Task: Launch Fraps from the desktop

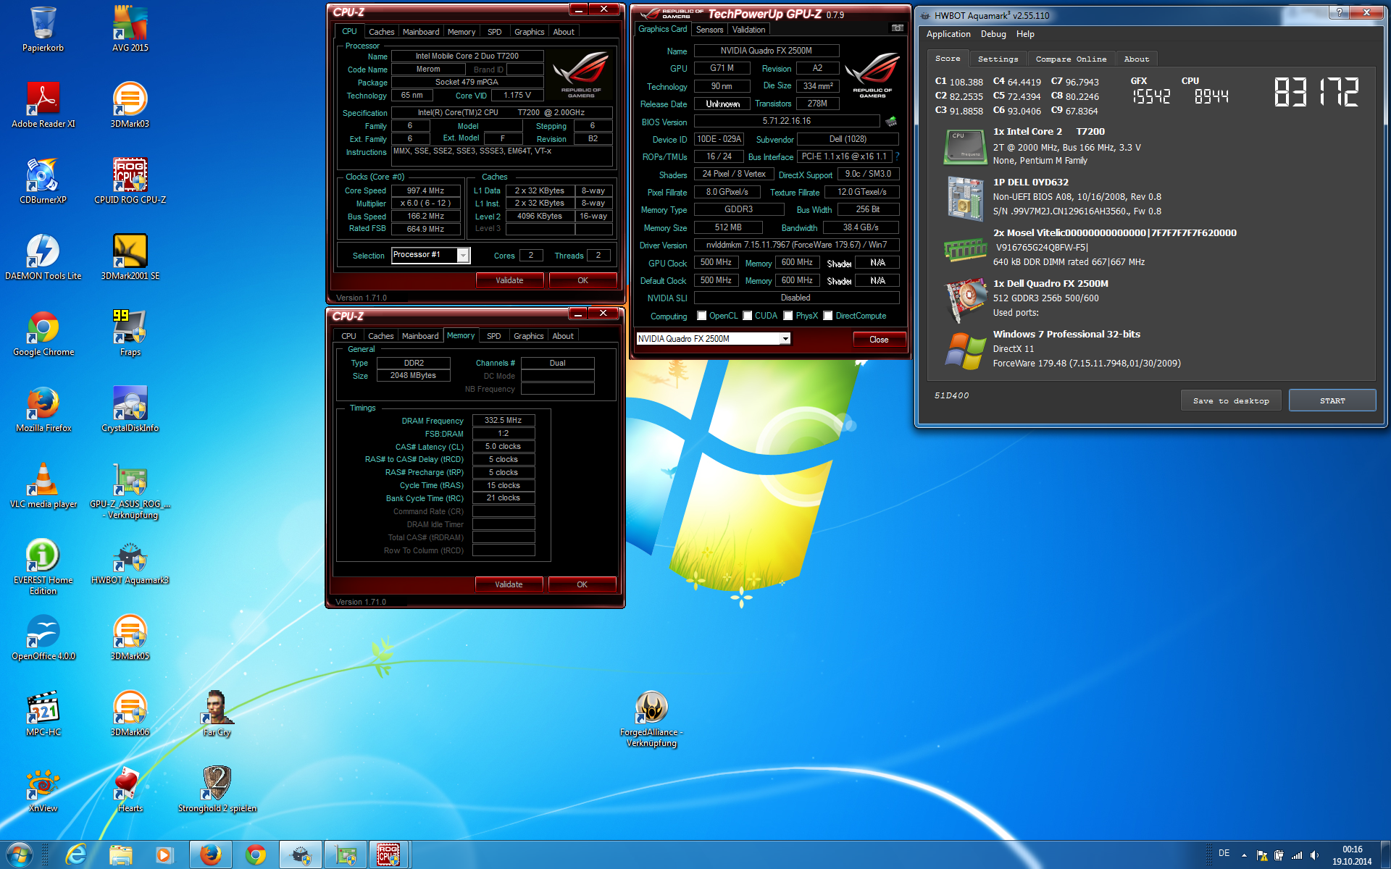Action: 130,333
